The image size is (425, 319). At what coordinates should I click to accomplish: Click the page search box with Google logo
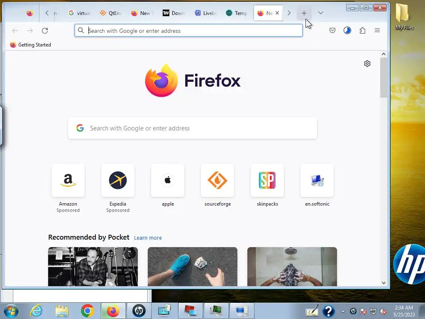pyautogui.click(x=193, y=128)
